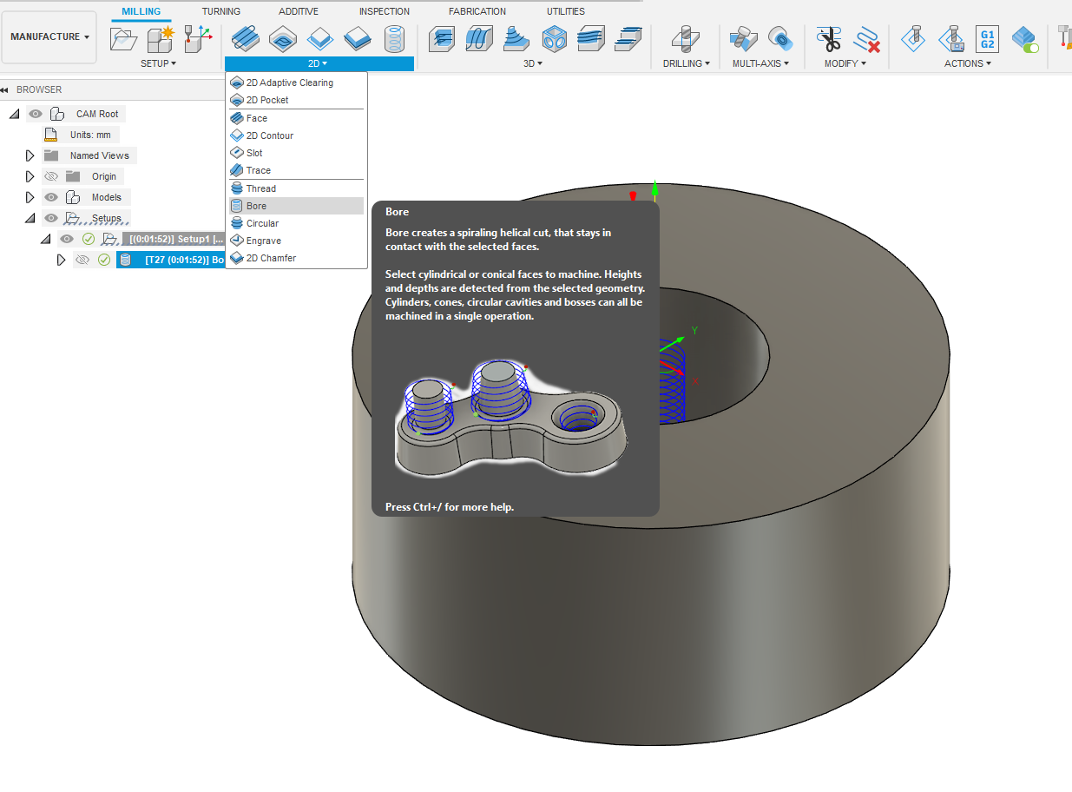Switch to the TURNING tab

click(x=220, y=11)
